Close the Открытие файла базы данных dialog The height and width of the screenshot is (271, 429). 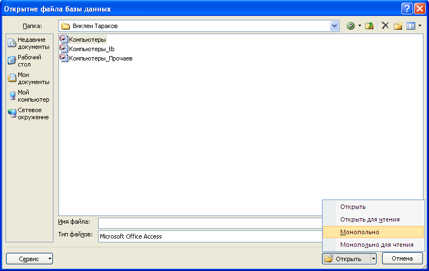[420, 9]
